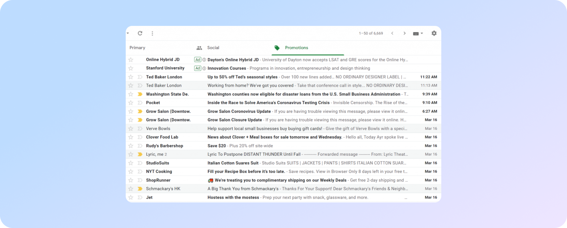
Task: Open News about Clover + Meal boxes email
Action: click(x=283, y=137)
